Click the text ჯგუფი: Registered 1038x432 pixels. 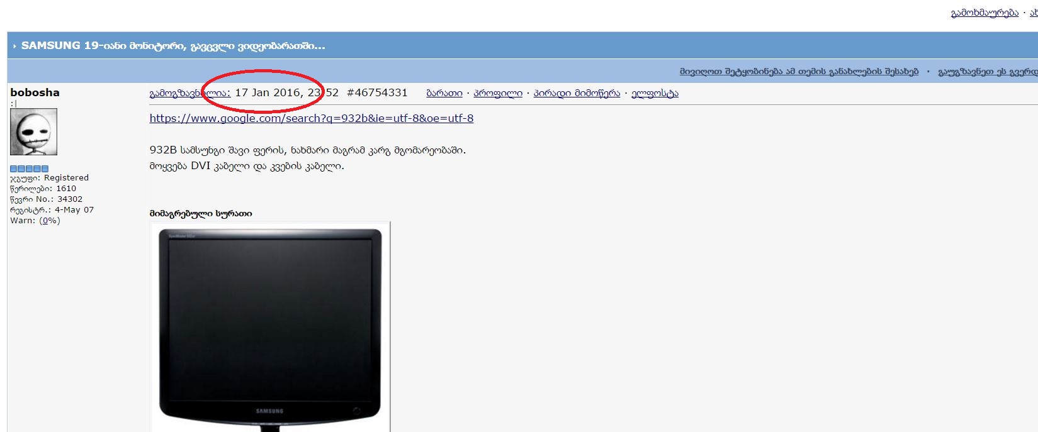point(49,178)
